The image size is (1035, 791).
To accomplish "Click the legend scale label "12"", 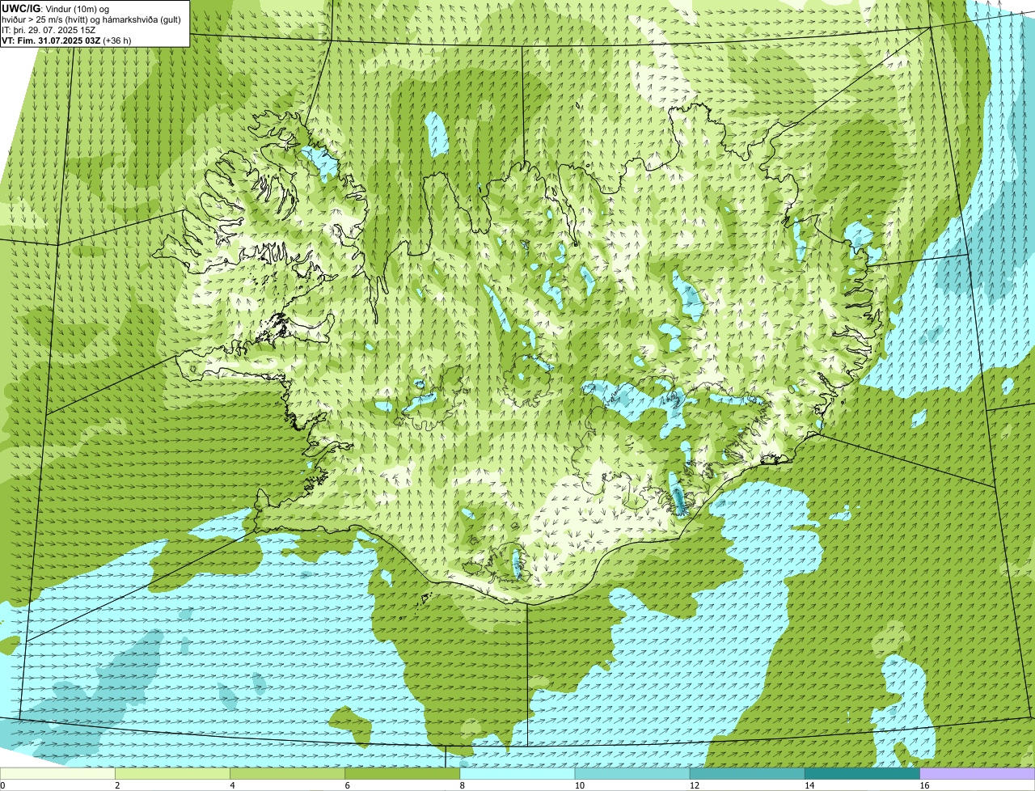I will (x=694, y=785).
